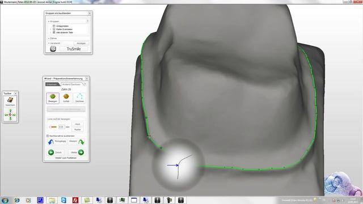Select the Zeichnen (draw) margin tool

click(79, 98)
